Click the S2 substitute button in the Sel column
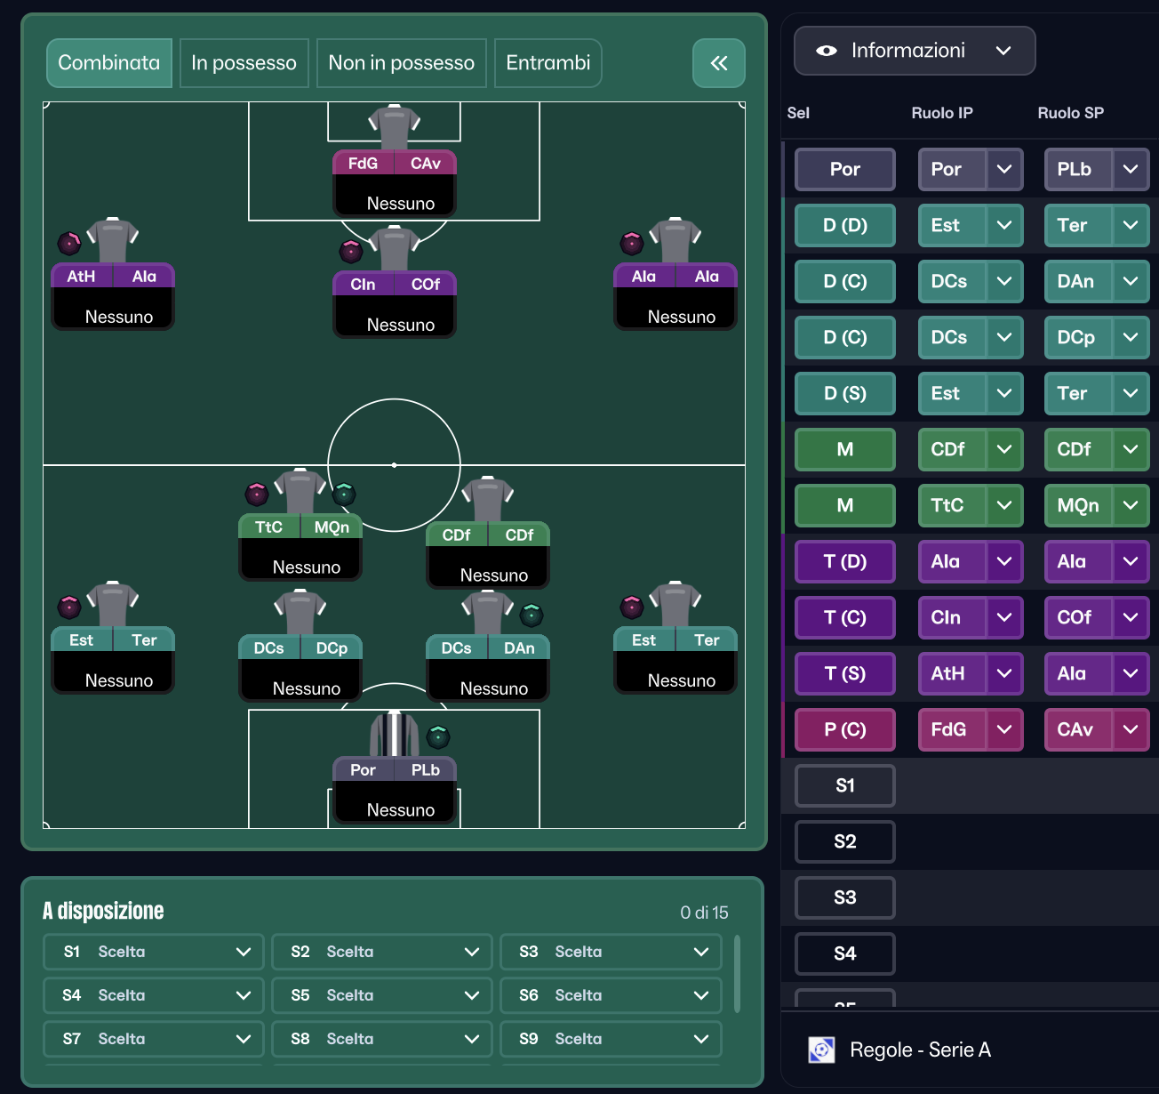Image resolution: width=1159 pixels, height=1094 pixels. point(845,841)
